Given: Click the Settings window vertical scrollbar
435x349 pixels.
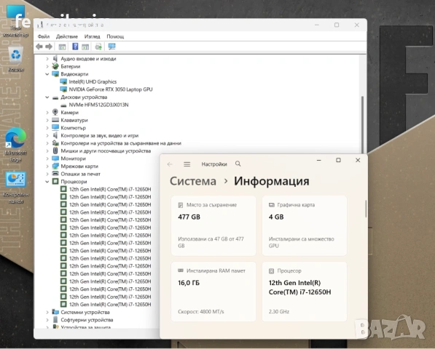Looking at the screenshot, I should pyautogui.click(x=366, y=209).
